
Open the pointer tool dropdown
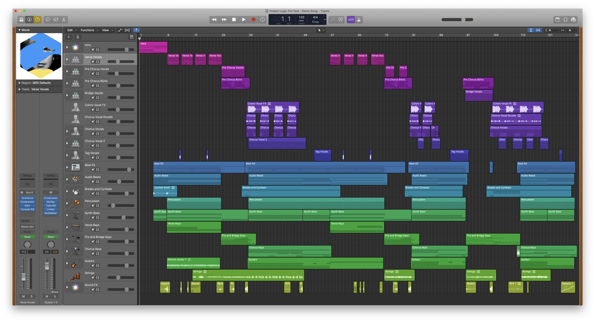(321, 30)
